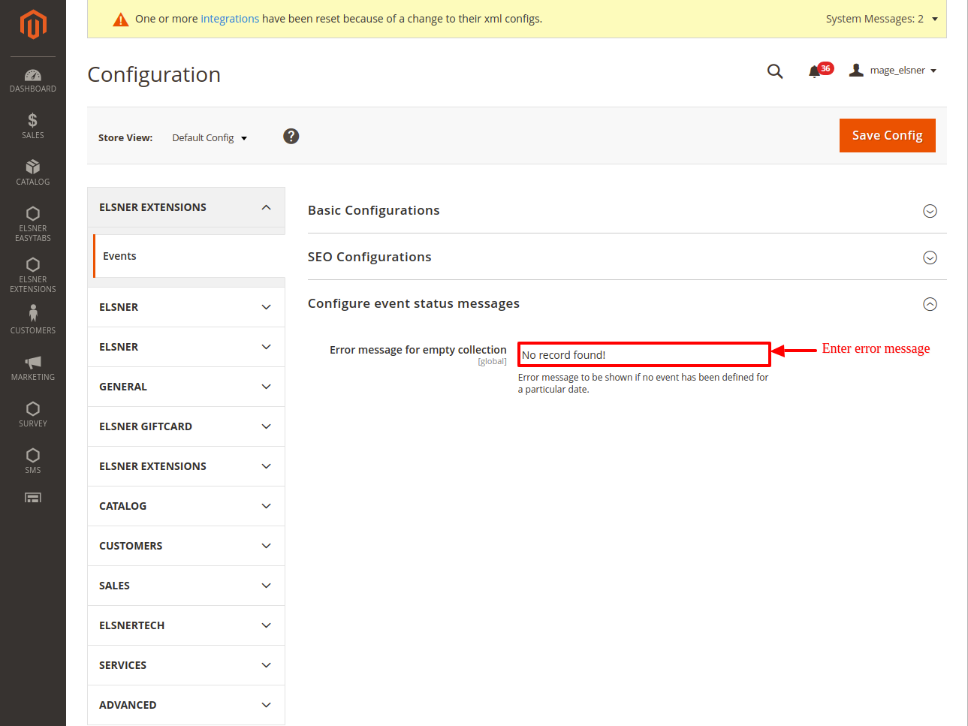Select the Events configuration tab
Viewport: 968px width, 726px height.
tap(120, 256)
